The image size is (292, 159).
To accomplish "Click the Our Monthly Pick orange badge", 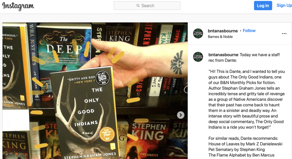I will 107,134.
